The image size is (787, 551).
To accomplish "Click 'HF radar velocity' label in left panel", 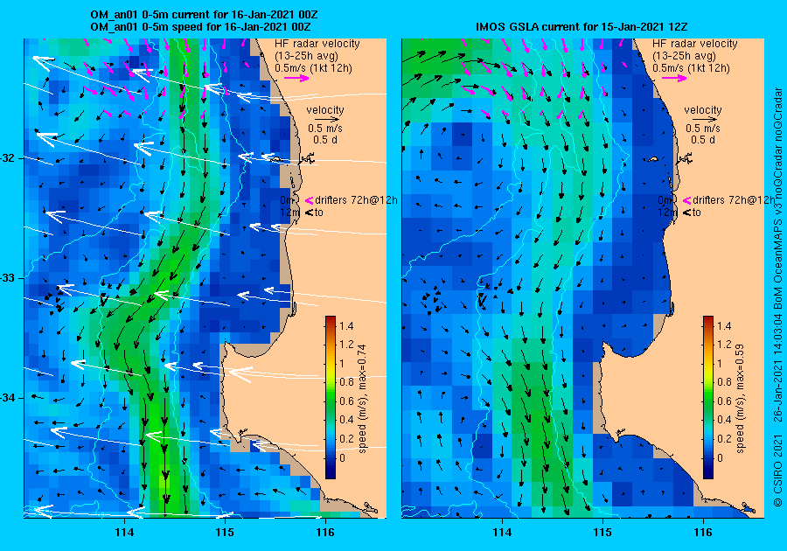I will [317, 44].
